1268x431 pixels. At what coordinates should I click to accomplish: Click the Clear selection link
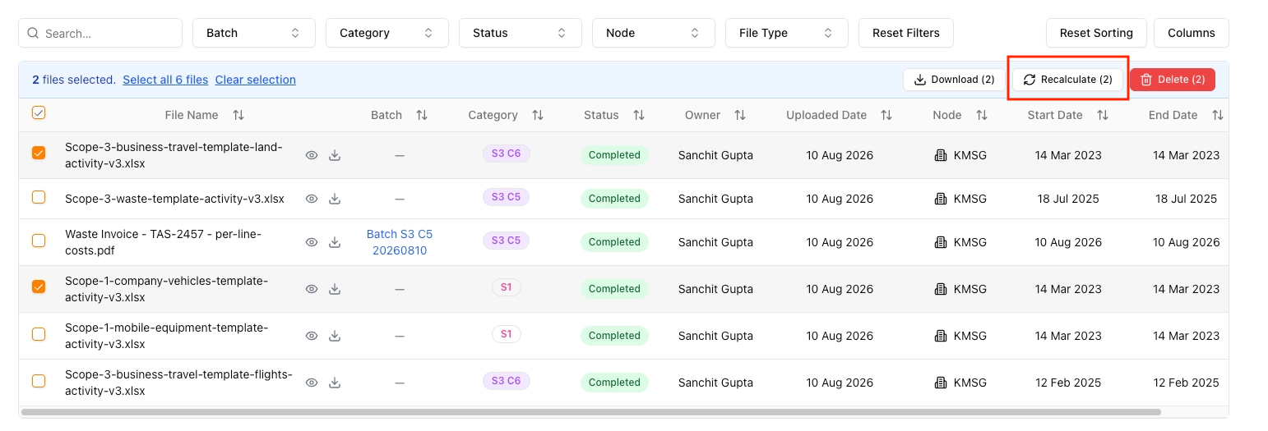256,80
